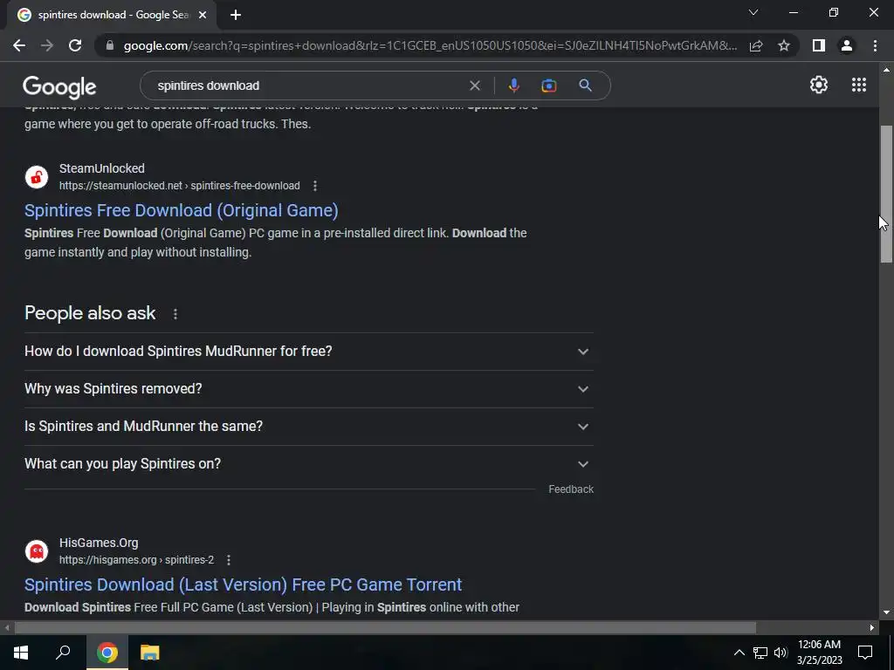Click the HisGames.Org site name
Viewport: 894px width, 670px height.
coord(99,543)
